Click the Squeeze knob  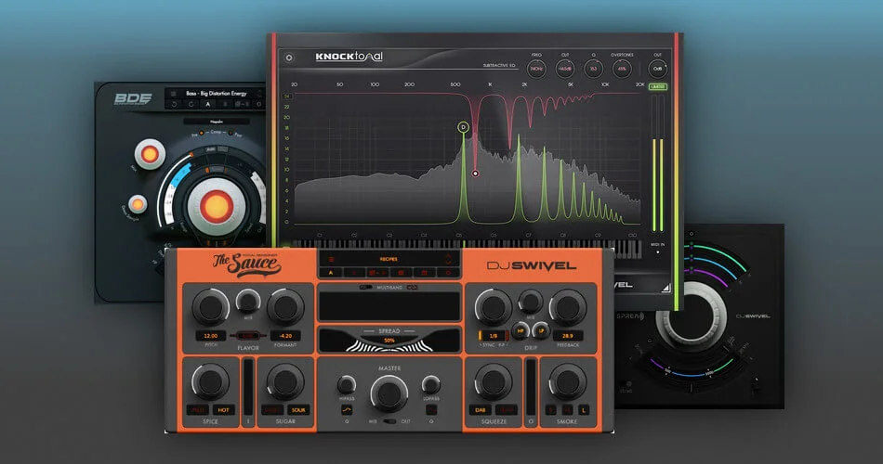point(494,382)
